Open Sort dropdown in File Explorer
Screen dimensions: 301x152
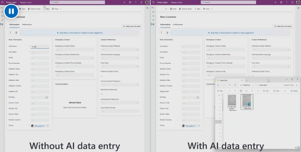(x=266, y=91)
